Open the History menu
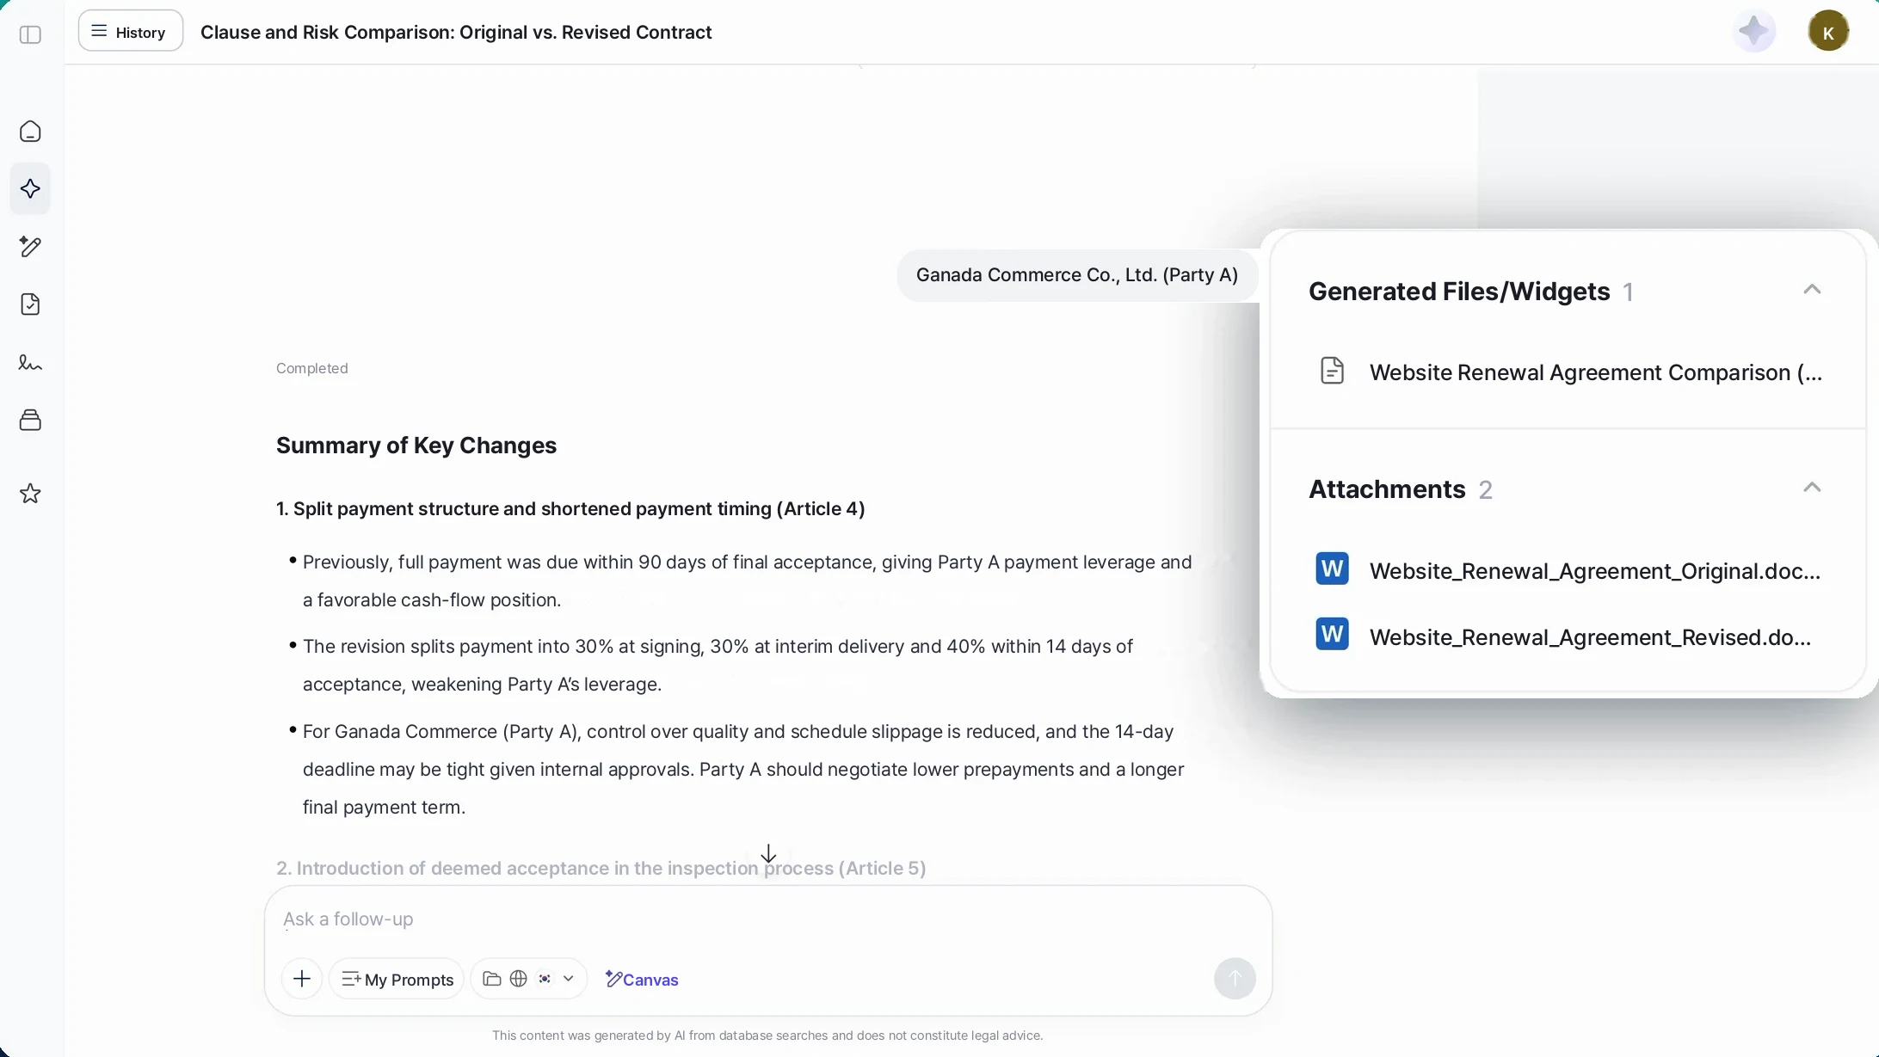Image resolution: width=1879 pixels, height=1057 pixels. click(131, 32)
